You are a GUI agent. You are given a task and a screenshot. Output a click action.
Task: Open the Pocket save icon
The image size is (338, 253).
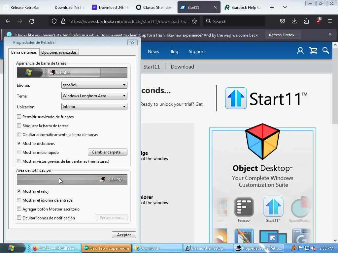point(283,21)
